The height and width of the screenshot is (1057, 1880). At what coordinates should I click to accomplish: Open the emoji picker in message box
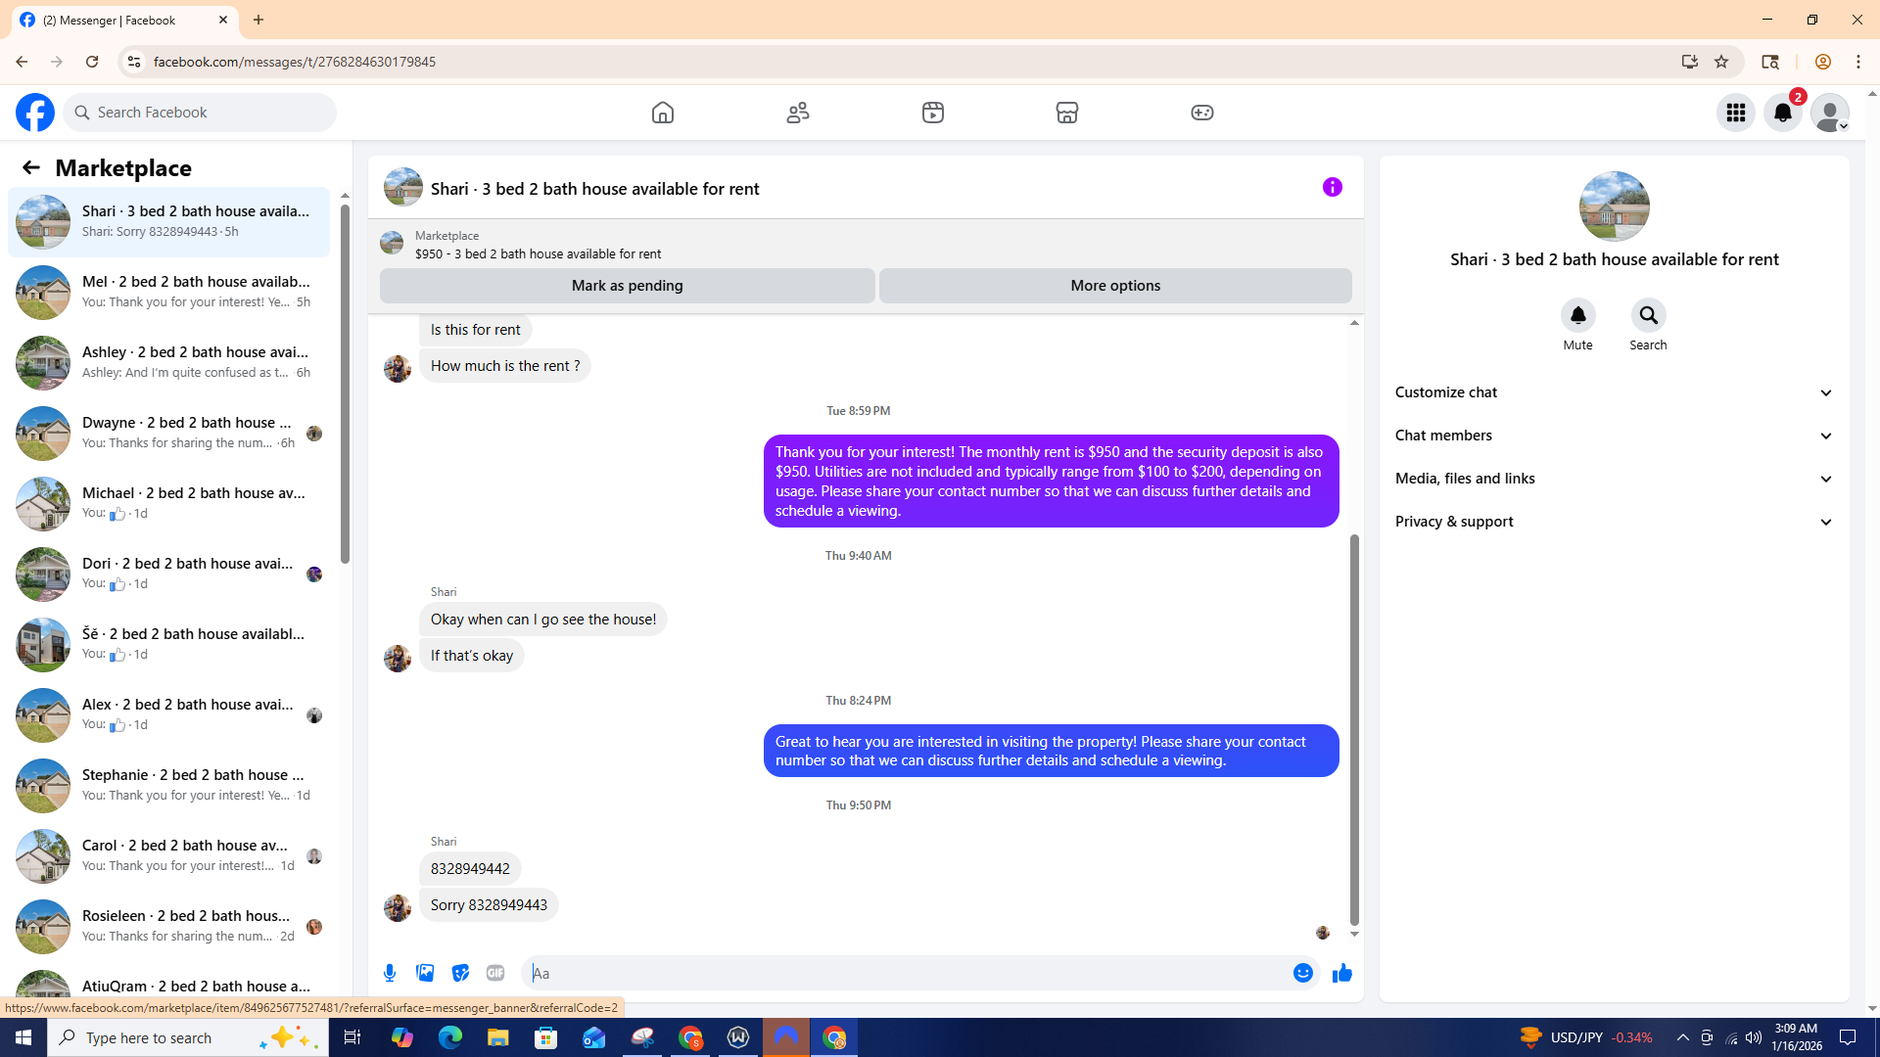point(1302,973)
